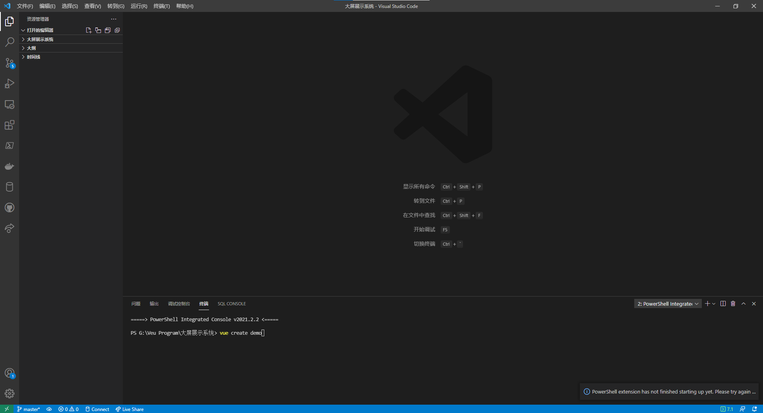The width and height of the screenshot is (763, 413).
Task: Open Remote Explorer icon
Action: click(10, 104)
